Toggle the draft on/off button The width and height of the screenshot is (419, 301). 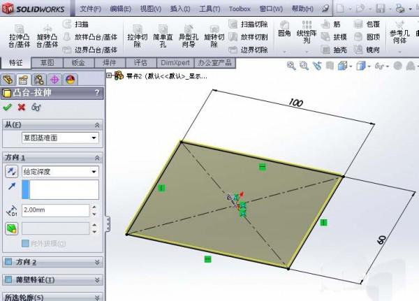(11, 228)
